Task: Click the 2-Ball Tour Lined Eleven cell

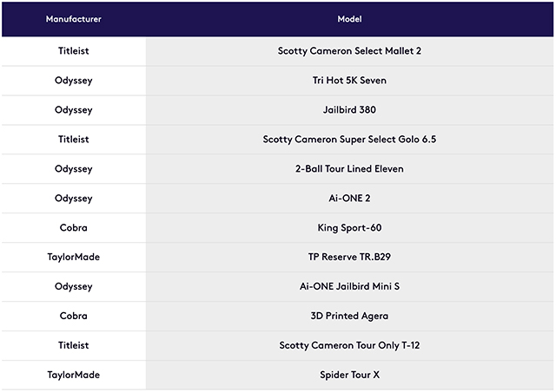Action: point(349,168)
